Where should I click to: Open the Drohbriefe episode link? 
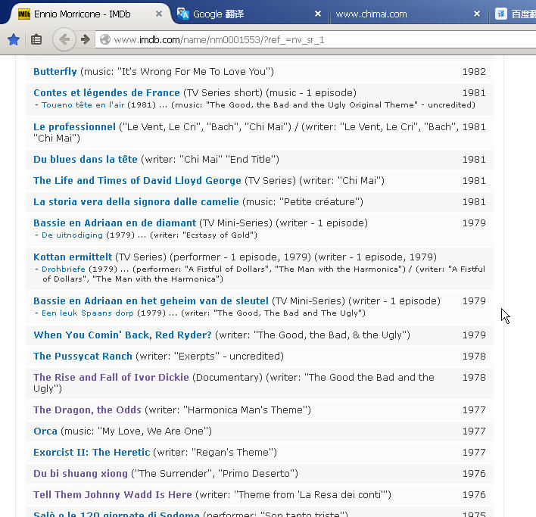pos(64,269)
